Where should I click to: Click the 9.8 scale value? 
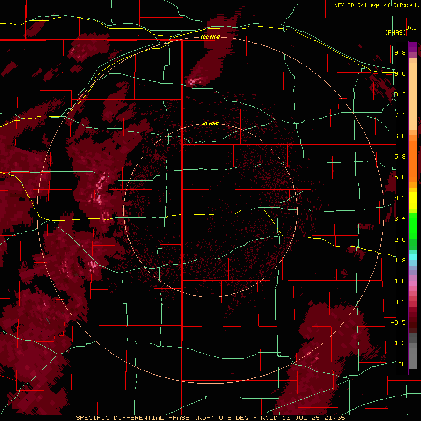coord(400,52)
